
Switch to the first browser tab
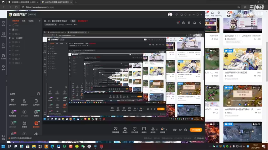point(23,2)
